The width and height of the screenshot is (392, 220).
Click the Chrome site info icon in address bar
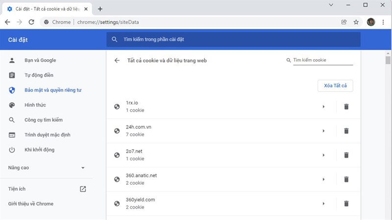46,22
